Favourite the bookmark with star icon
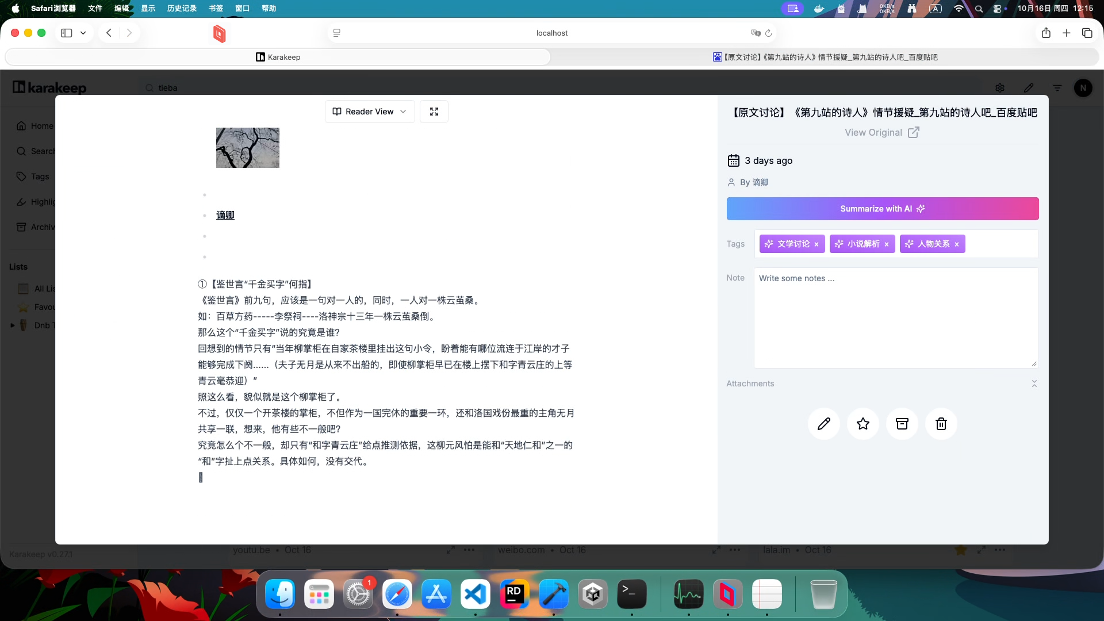The width and height of the screenshot is (1104, 621). [x=862, y=424]
